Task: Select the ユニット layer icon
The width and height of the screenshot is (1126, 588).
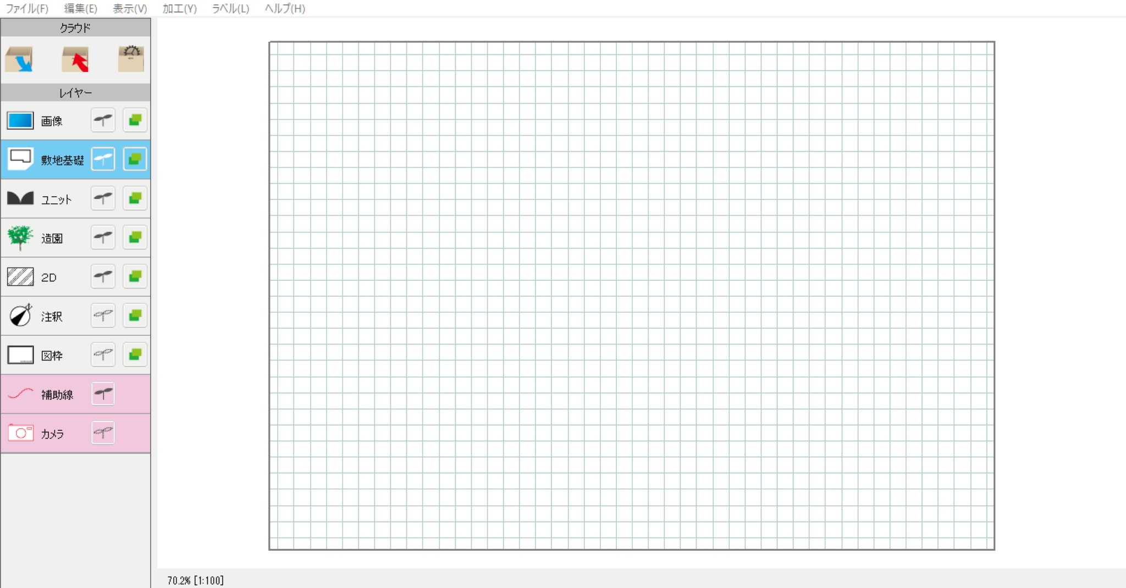Action: pyautogui.click(x=20, y=198)
